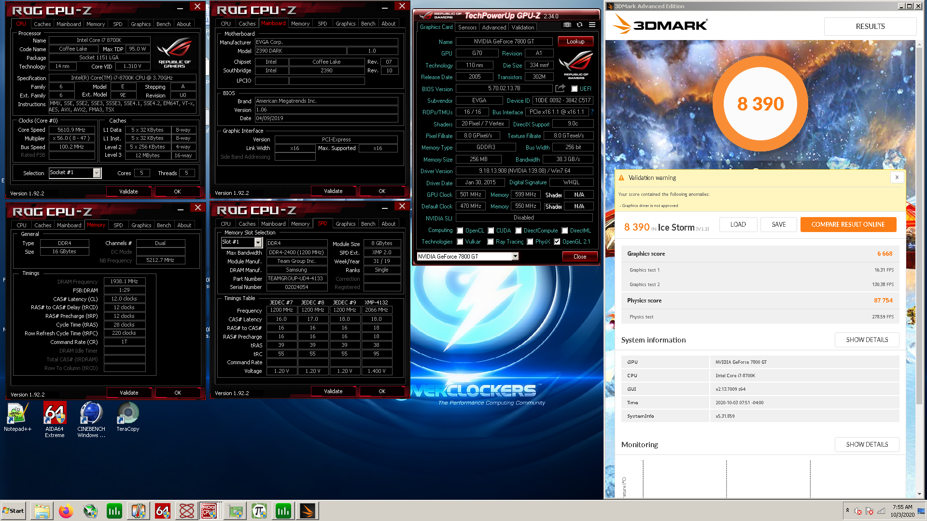Click the thermometer temperature app taskbar icon
The height and width of the screenshot is (521, 927).
point(139,511)
